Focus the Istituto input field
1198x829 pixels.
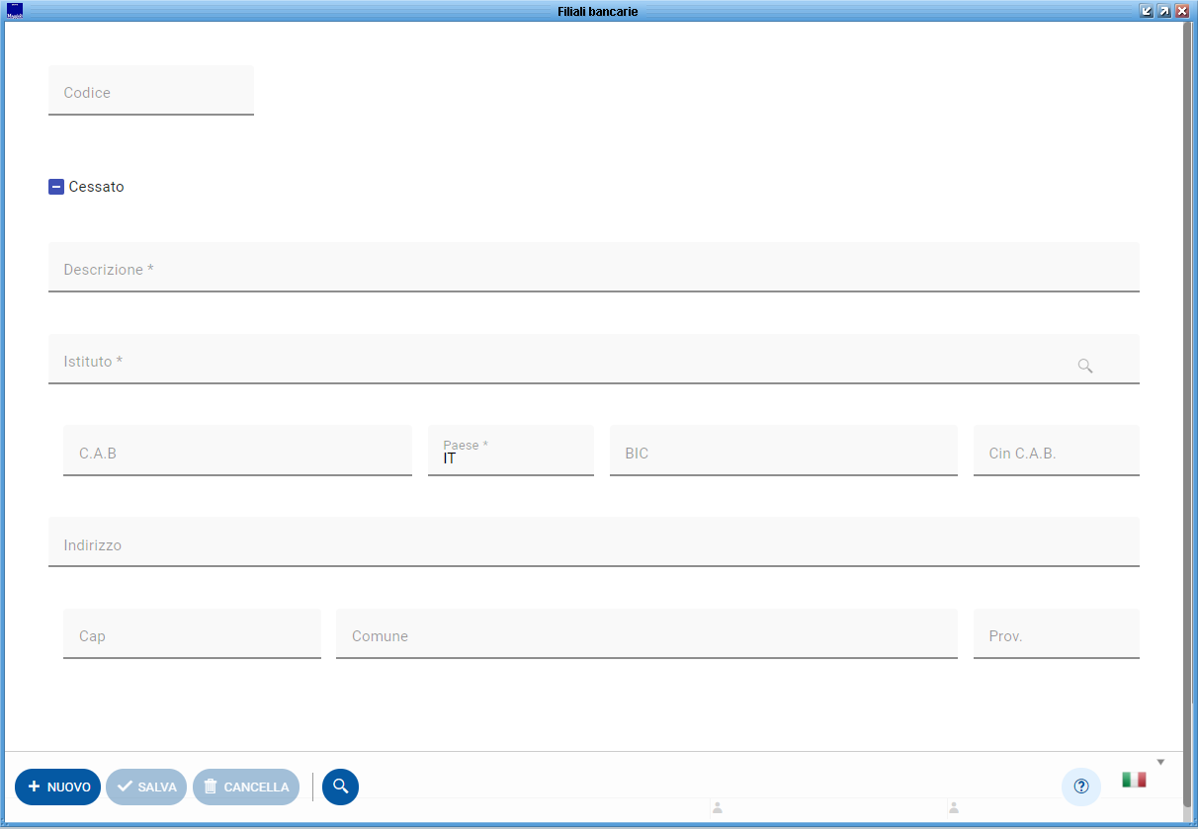(594, 360)
